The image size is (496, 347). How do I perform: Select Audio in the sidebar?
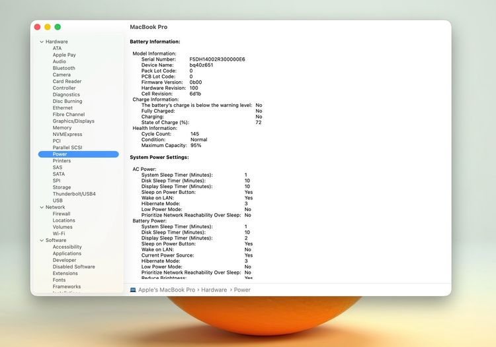(x=59, y=61)
